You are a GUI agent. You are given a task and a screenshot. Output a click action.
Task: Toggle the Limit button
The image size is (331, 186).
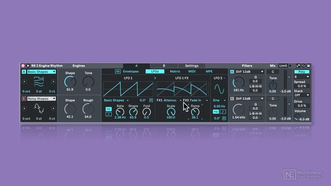[x=283, y=66]
